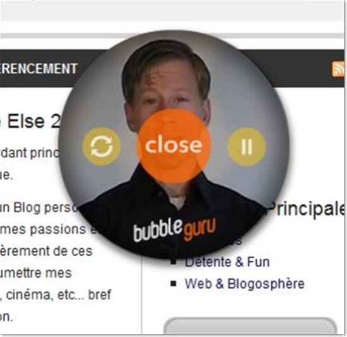Close the bubbleguru video bubble
347x337 pixels.
tap(173, 146)
